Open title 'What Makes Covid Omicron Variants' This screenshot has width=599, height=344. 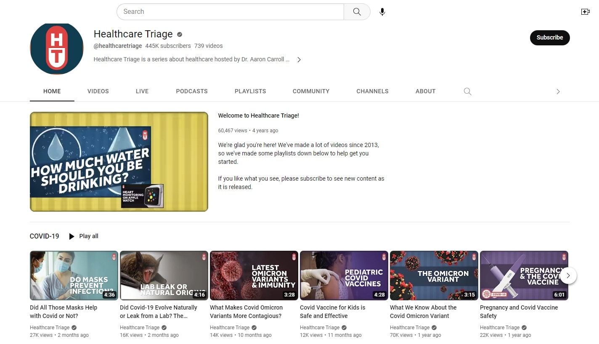246,312
